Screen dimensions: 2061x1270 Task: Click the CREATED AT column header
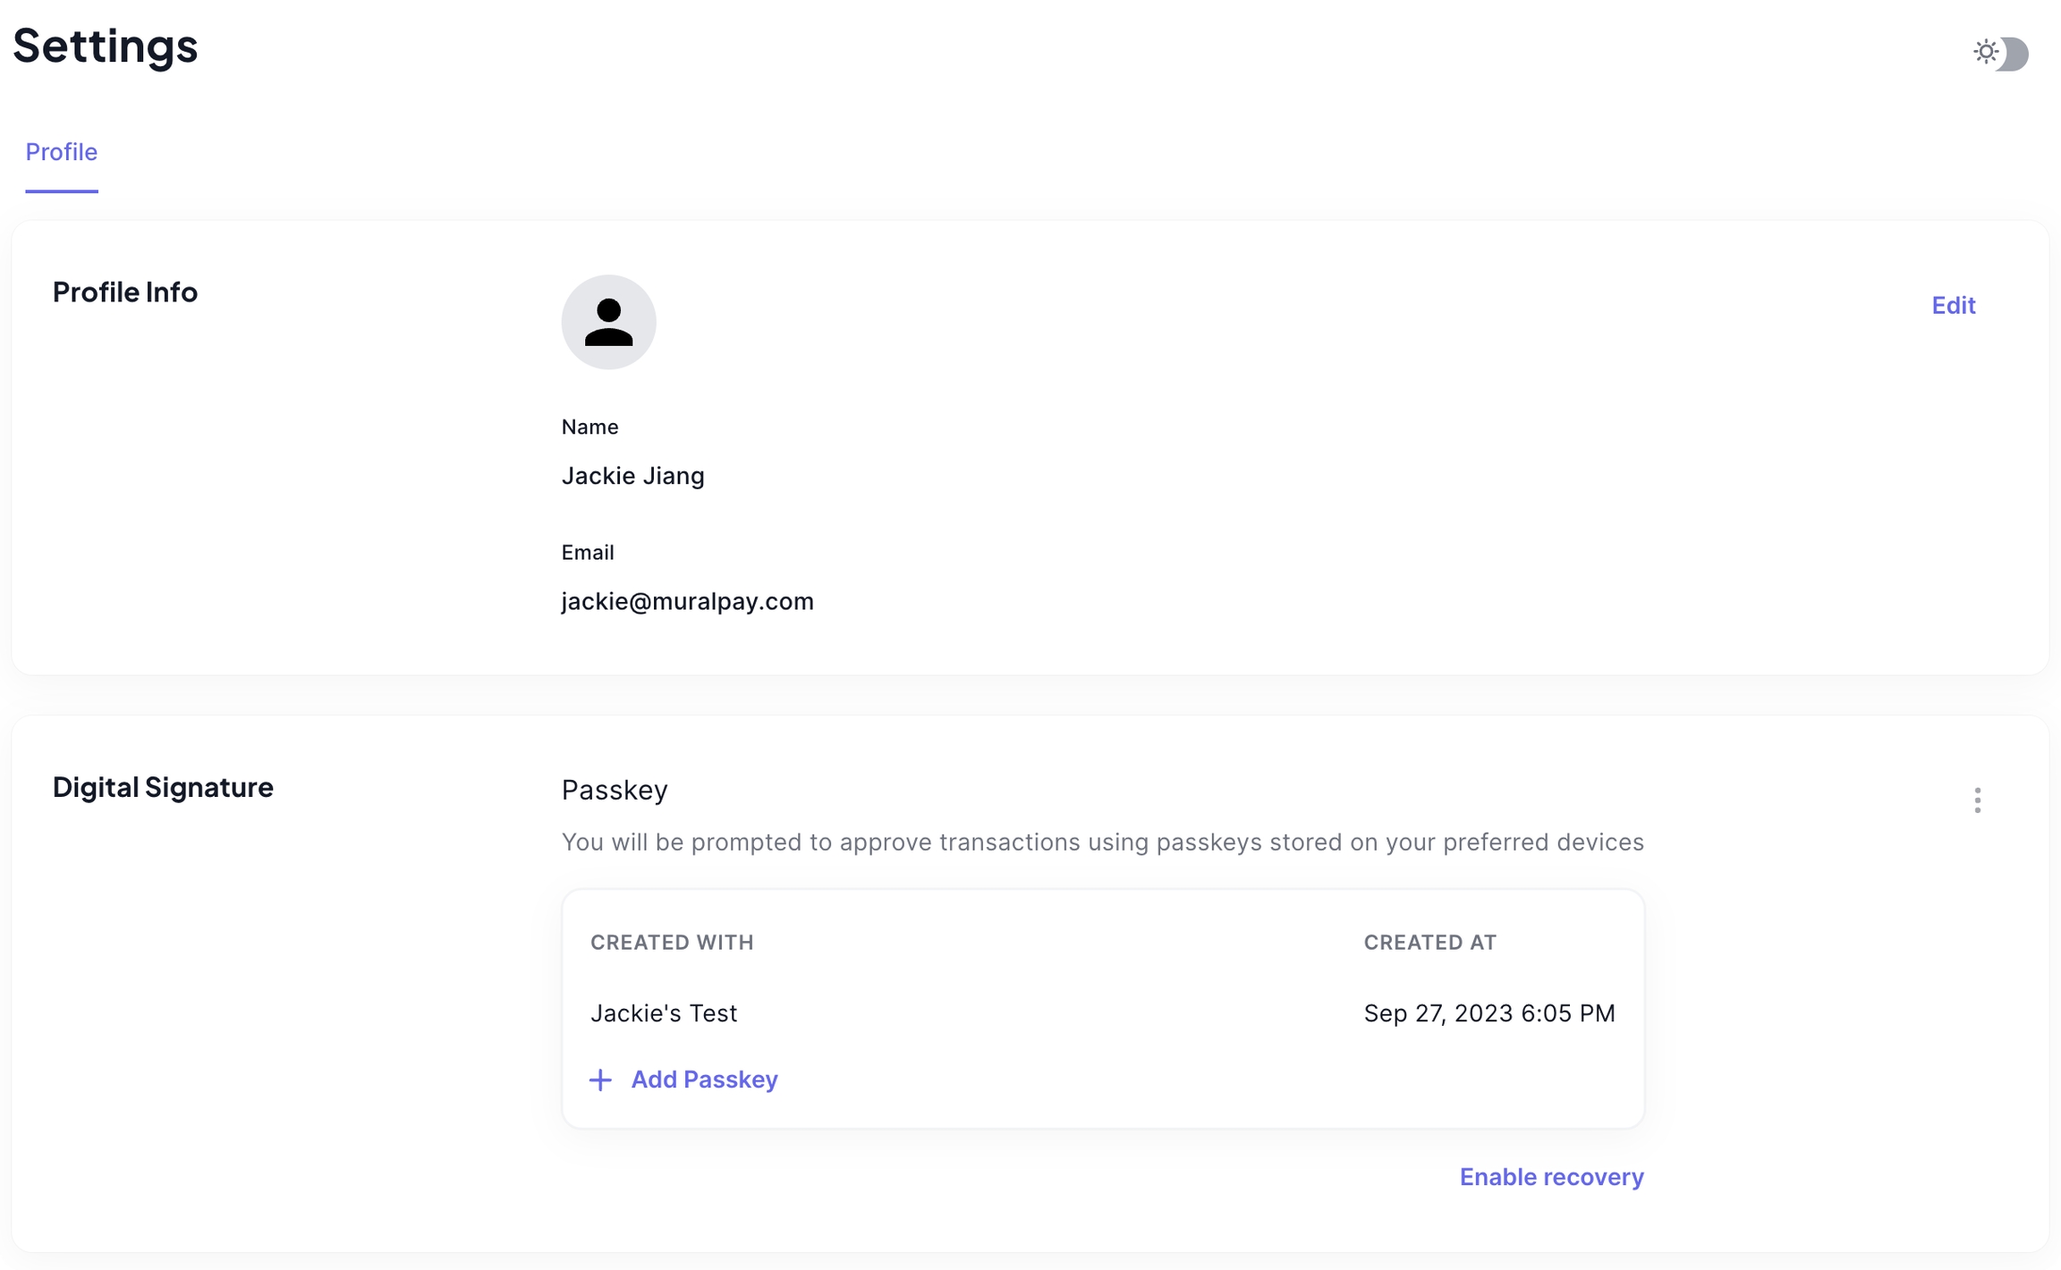[1429, 942]
